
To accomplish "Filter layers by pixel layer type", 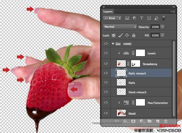I will 127,18.
